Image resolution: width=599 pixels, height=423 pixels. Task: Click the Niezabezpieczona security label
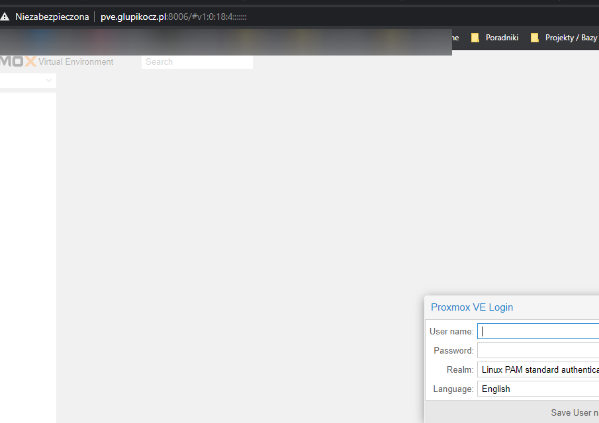[x=52, y=17]
